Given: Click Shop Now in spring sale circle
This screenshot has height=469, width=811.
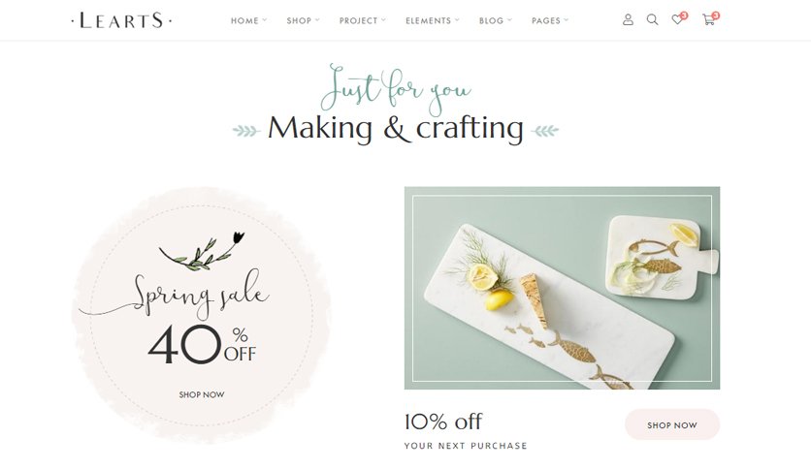Looking at the screenshot, I should [x=202, y=394].
